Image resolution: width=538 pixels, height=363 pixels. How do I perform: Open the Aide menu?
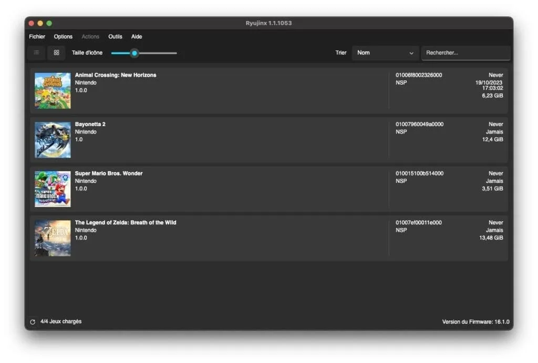(137, 37)
